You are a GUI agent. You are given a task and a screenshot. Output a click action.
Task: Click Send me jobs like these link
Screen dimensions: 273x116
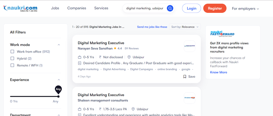[152, 27]
